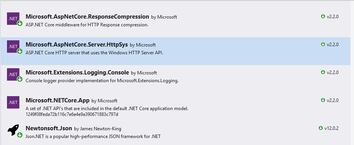Click the Microsoft.NETCore.App .NET icon
Screen dimensions: 354x145
[x=13, y=102]
